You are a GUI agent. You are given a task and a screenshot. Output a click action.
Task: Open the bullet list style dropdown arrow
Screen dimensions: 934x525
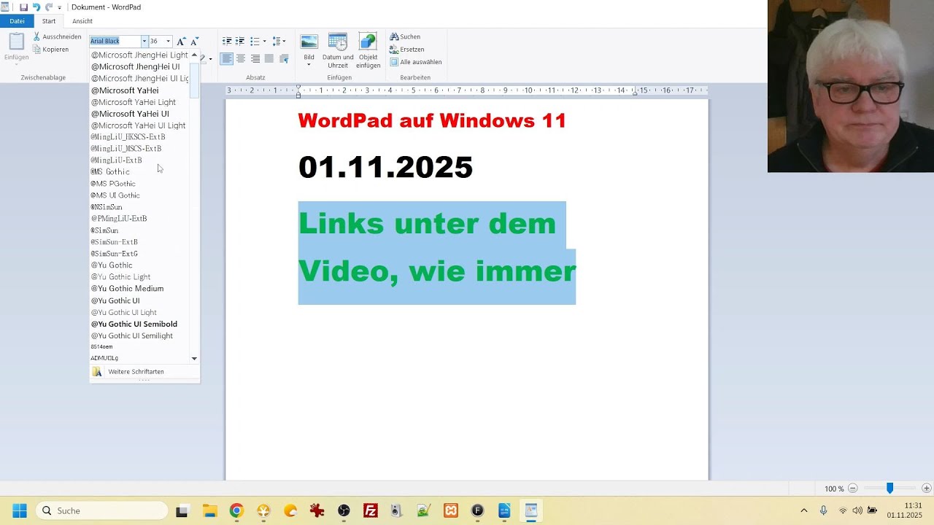tap(263, 41)
